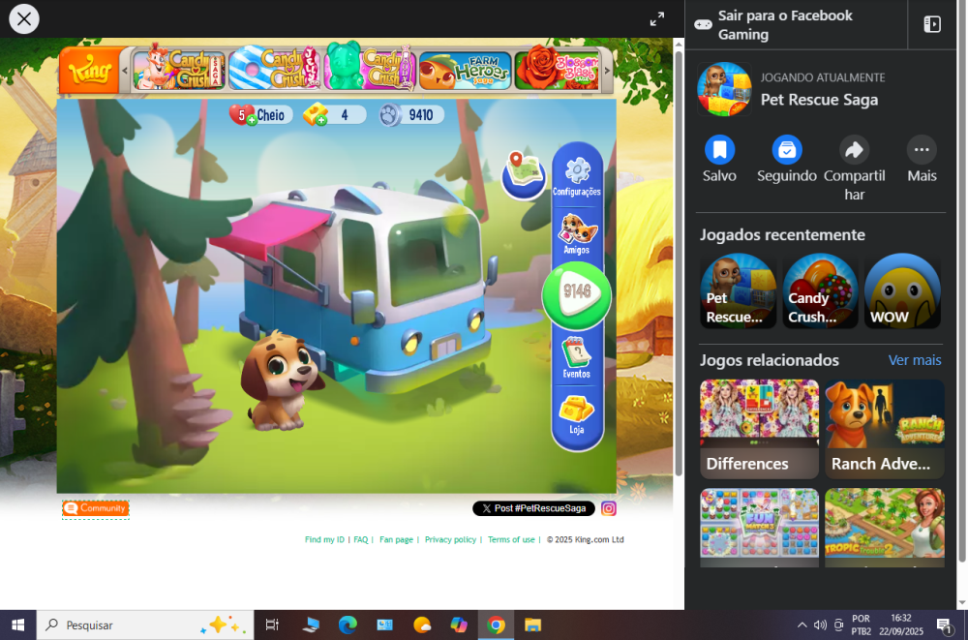
Task: Open the Find my ID link
Action: (324, 539)
